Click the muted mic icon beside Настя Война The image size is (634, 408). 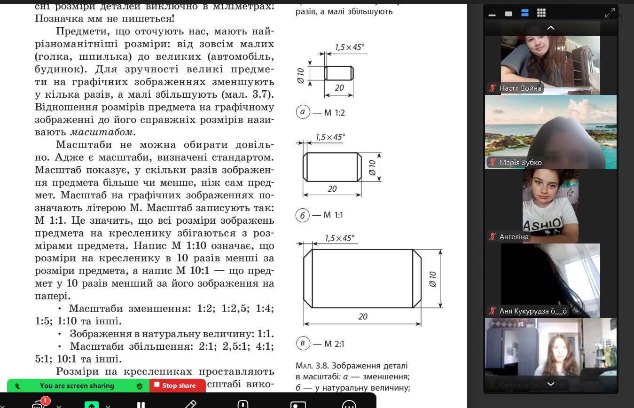493,88
